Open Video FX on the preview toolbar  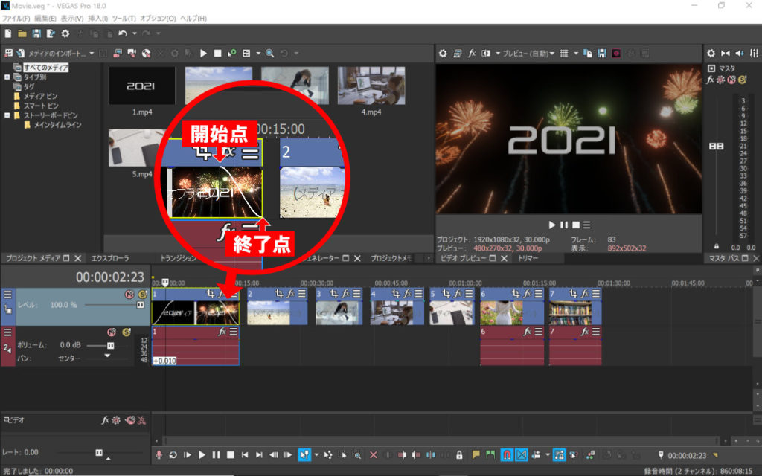(472, 54)
